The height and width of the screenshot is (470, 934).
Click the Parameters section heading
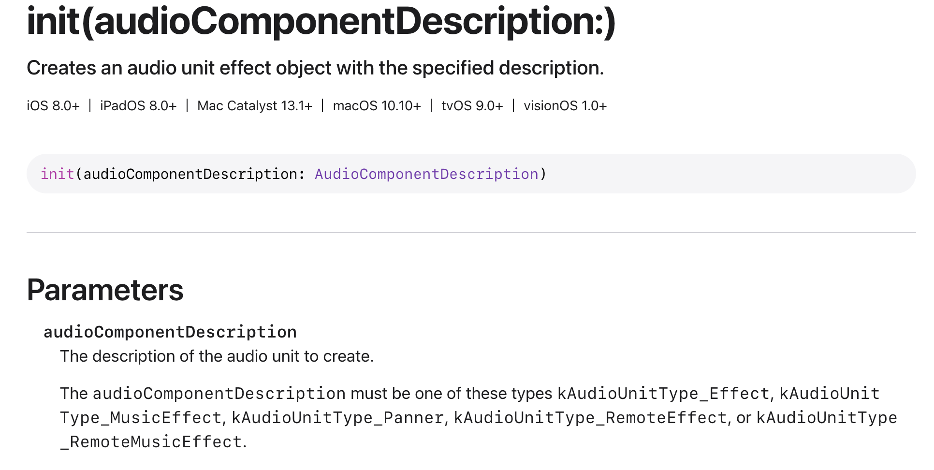105,290
